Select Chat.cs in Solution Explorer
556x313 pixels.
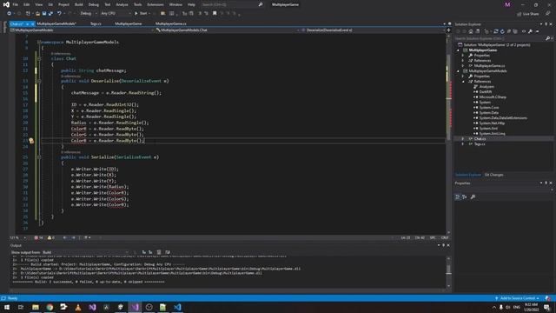(x=480, y=139)
